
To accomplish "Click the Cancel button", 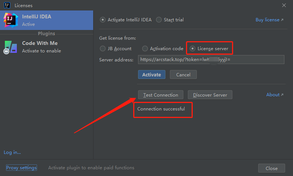I will point(183,75).
